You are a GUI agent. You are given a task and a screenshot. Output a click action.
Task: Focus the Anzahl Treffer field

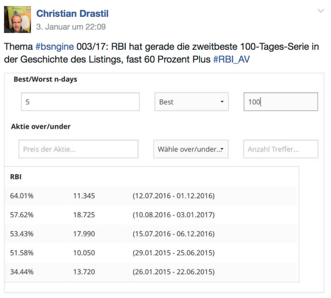coord(281,149)
